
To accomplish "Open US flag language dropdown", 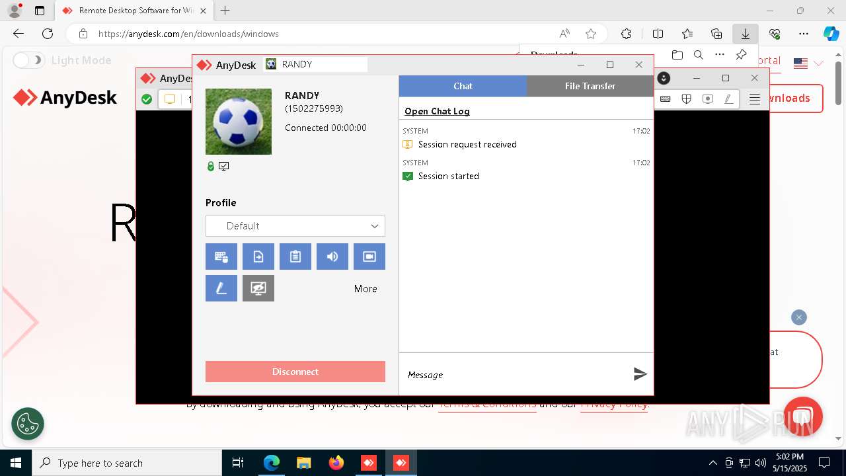I will (x=808, y=63).
